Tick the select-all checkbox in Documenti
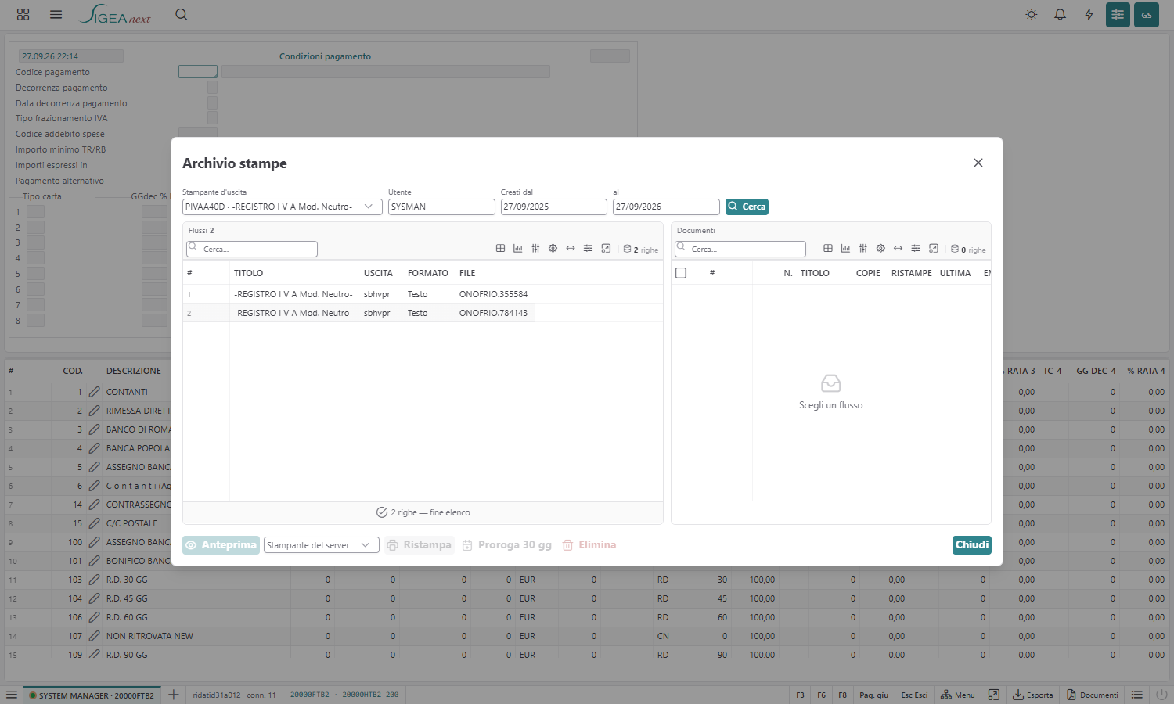 click(681, 273)
